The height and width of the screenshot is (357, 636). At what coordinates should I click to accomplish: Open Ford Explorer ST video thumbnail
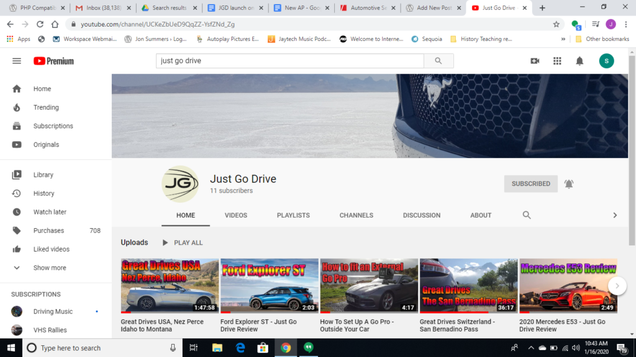[x=270, y=286]
